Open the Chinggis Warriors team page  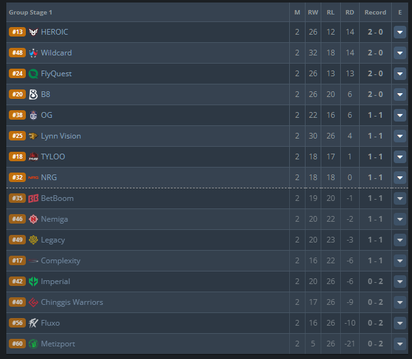[72, 302]
